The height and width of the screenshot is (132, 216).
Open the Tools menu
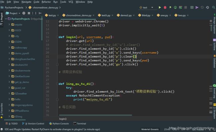tap(63, 2)
